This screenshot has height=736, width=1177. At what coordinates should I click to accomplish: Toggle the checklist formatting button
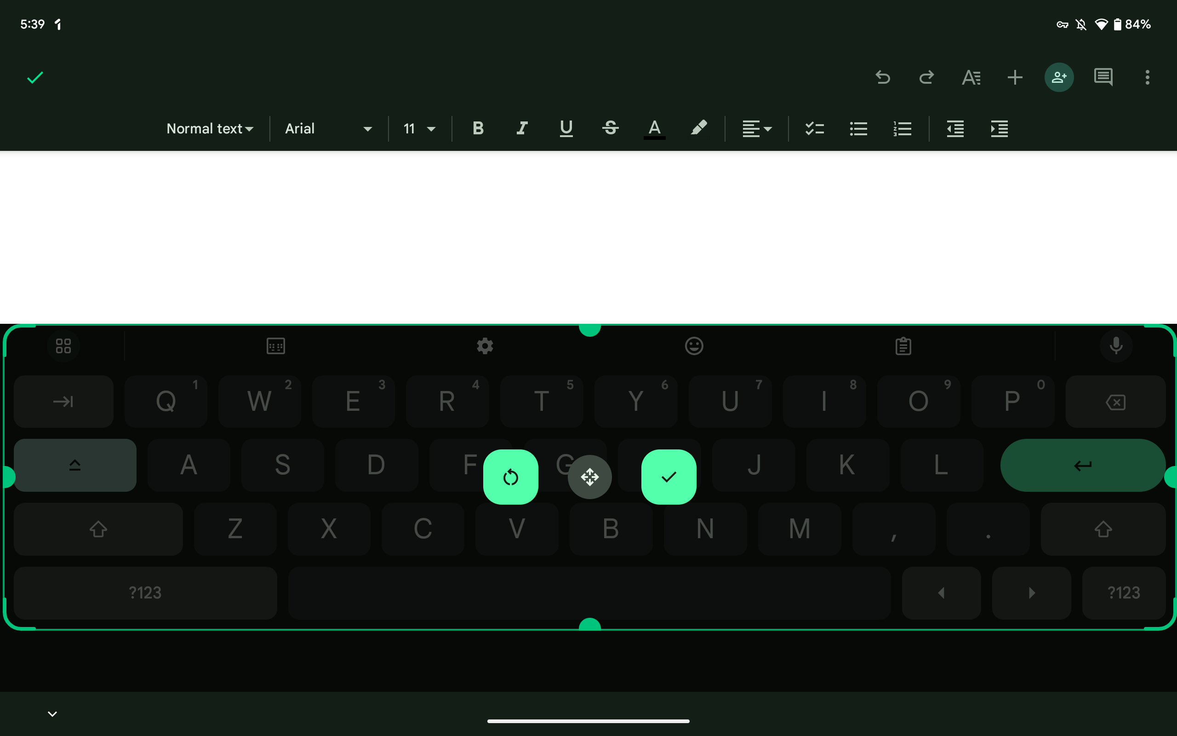coord(812,128)
